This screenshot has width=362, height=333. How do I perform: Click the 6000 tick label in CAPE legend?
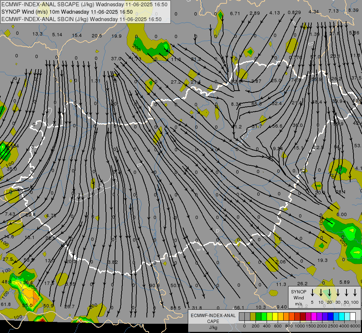tap(356, 326)
